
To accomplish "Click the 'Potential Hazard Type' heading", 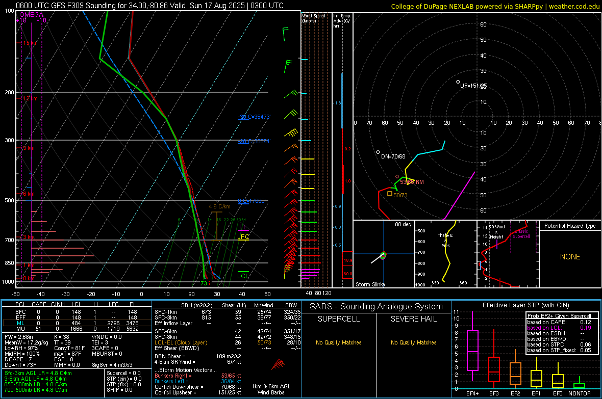I will (x=570, y=226).
